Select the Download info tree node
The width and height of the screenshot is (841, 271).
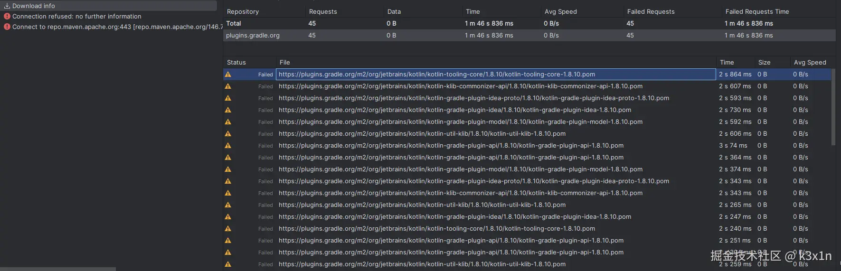tap(108, 6)
